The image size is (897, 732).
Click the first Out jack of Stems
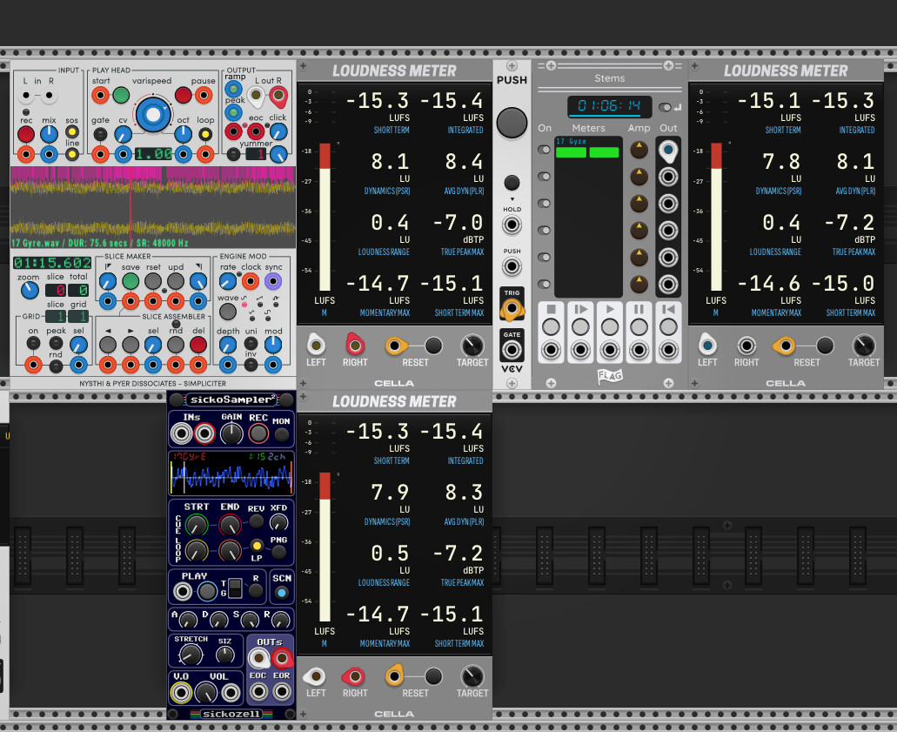[667, 151]
